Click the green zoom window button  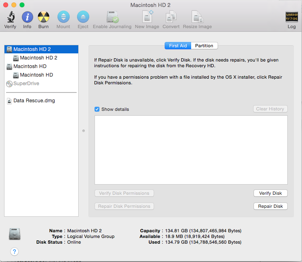[x=22, y=5]
